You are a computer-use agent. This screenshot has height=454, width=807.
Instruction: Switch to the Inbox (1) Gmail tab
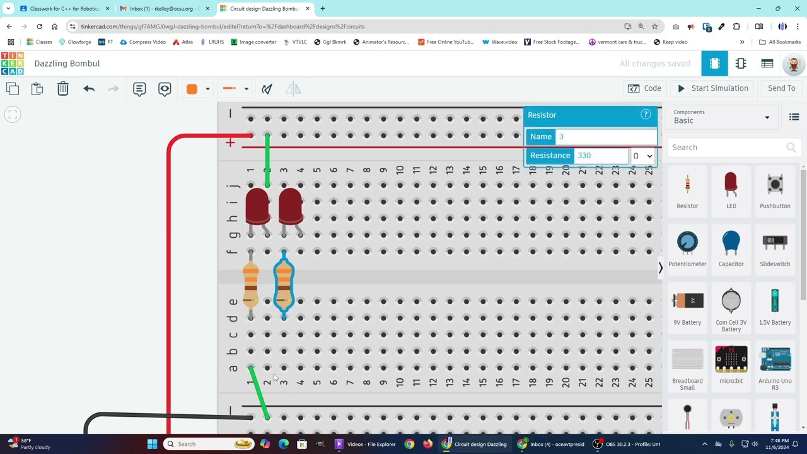click(165, 9)
